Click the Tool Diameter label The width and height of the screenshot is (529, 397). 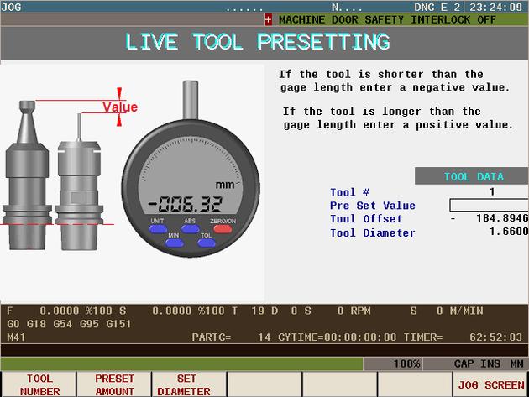tap(373, 232)
